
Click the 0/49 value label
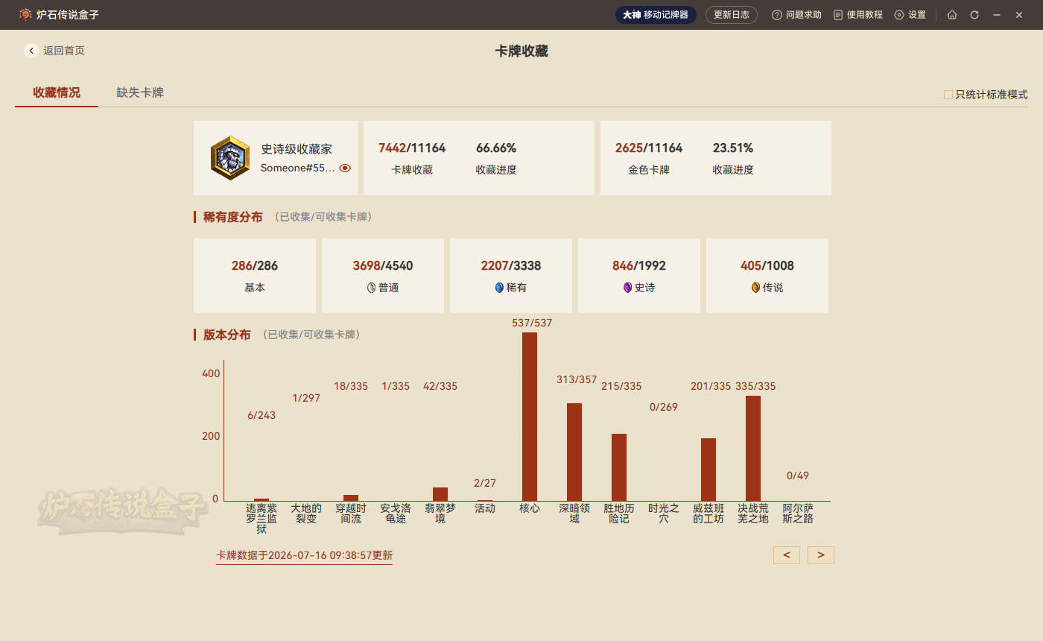pyautogui.click(x=798, y=476)
